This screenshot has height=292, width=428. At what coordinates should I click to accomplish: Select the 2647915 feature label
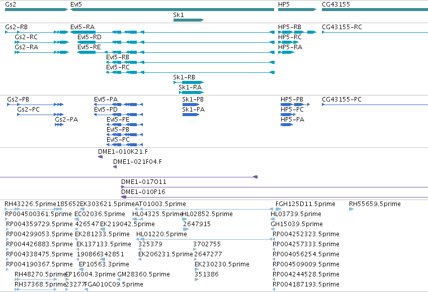[197, 225]
